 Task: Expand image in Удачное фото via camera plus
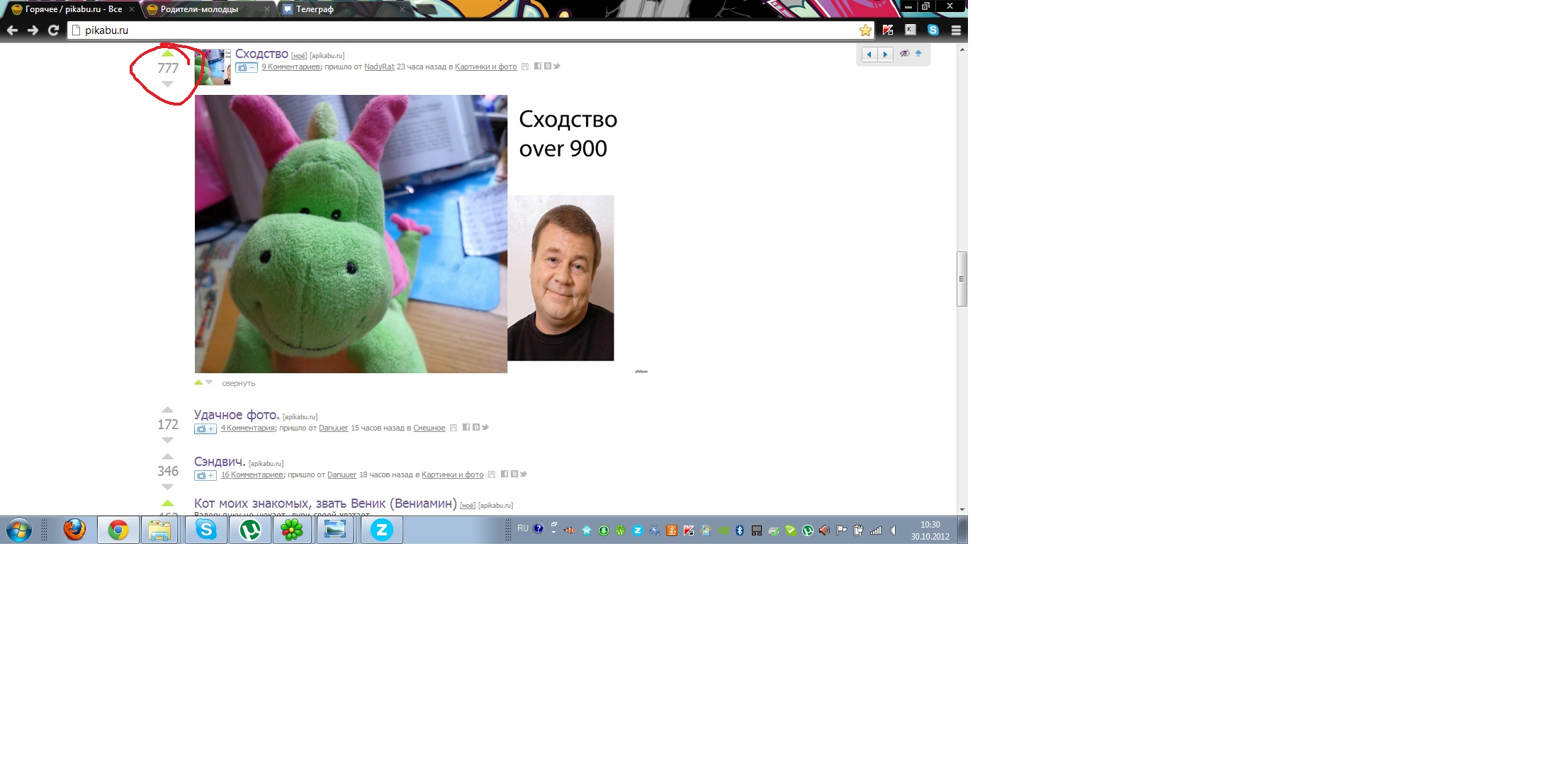click(205, 428)
